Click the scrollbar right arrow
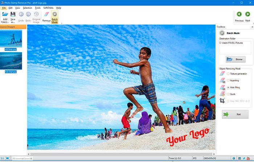254x162 pixels. point(214,154)
